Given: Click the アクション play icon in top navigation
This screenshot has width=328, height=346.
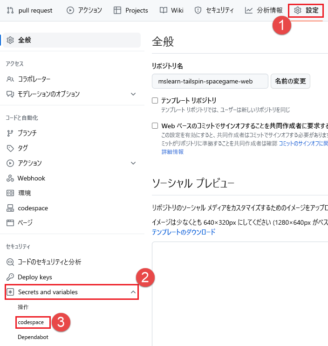Looking at the screenshot, I should coord(70,10).
